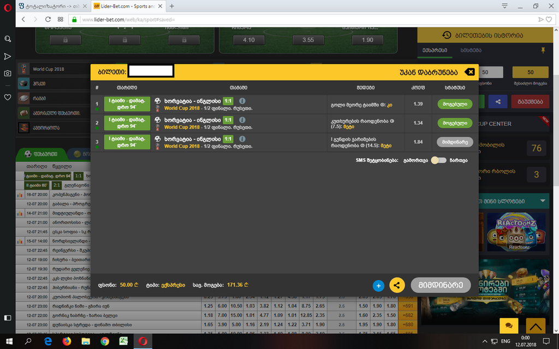This screenshot has height=349, width=559.
Task: Open the snapshot camera in sidebar
Action: point(8,74)
